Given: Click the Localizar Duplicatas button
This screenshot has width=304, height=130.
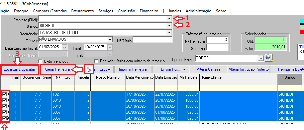Looking at the screenshot, I should pos(20,69).
